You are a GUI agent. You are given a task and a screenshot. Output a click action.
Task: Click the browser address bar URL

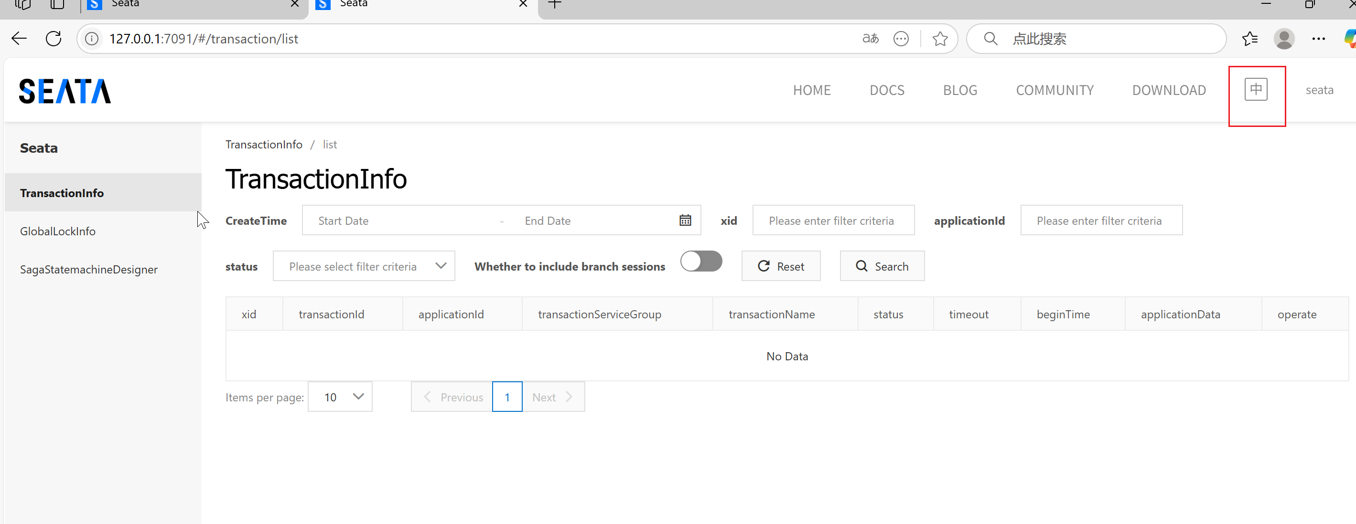(203, 39)
